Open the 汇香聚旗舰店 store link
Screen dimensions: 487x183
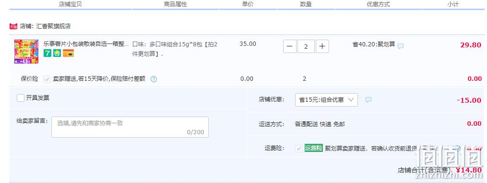pos(53,26)
